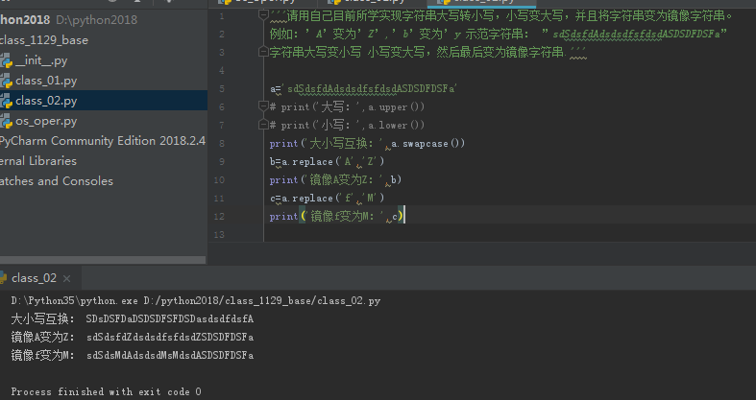Select the External Libraries node
The height and width of the screenshot is (400, 756).
38,161
